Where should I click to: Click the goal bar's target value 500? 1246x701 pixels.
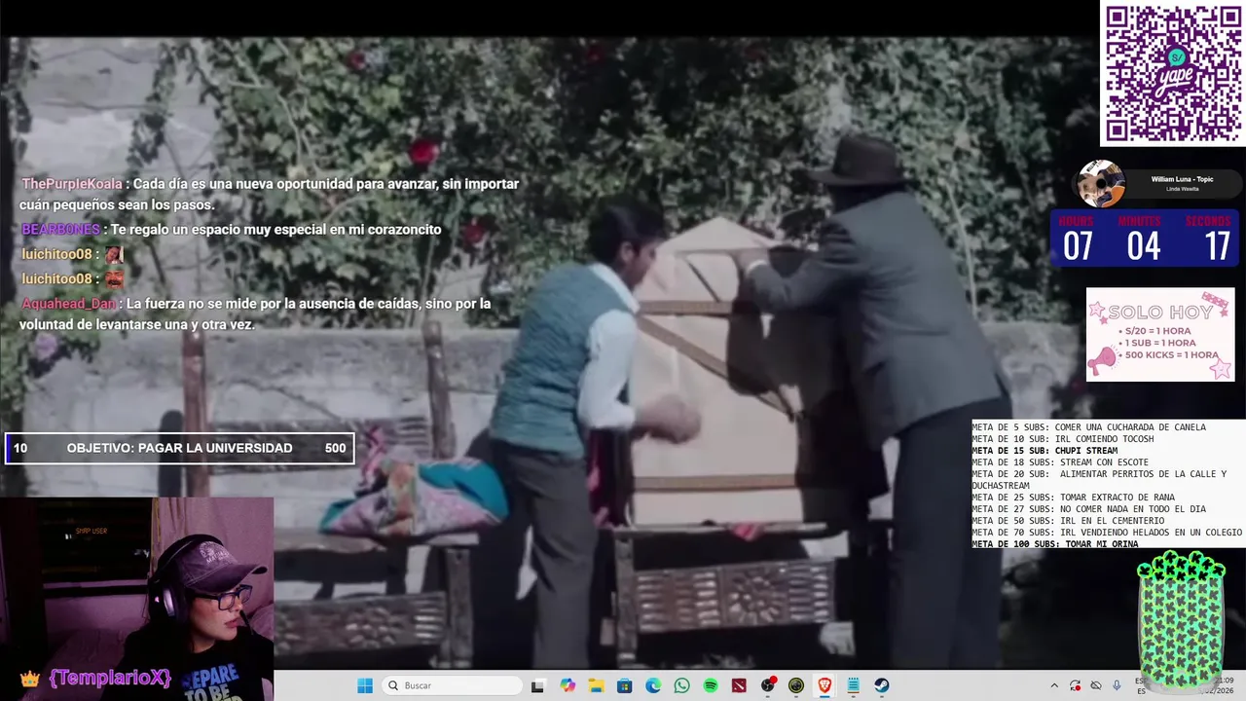pyautogui.click(x=335, y=448)
